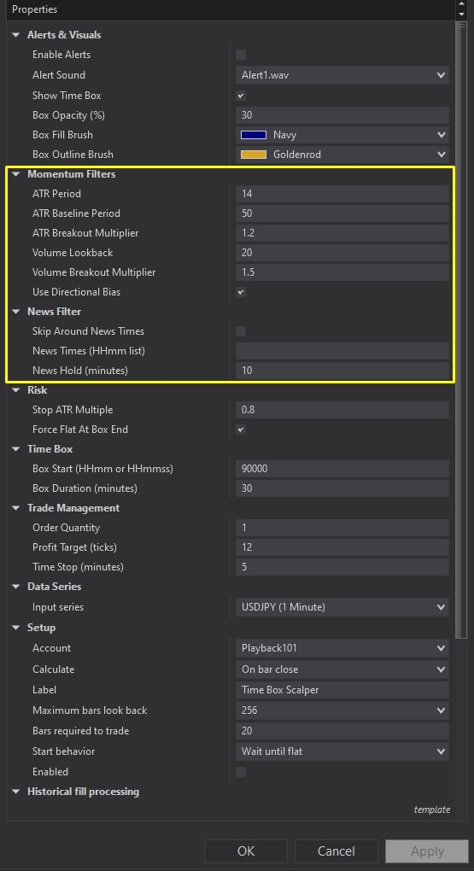The width and height of the screenshot is (474, 871).
Task: Collapse the Time Box section
Action: point(15,449)
